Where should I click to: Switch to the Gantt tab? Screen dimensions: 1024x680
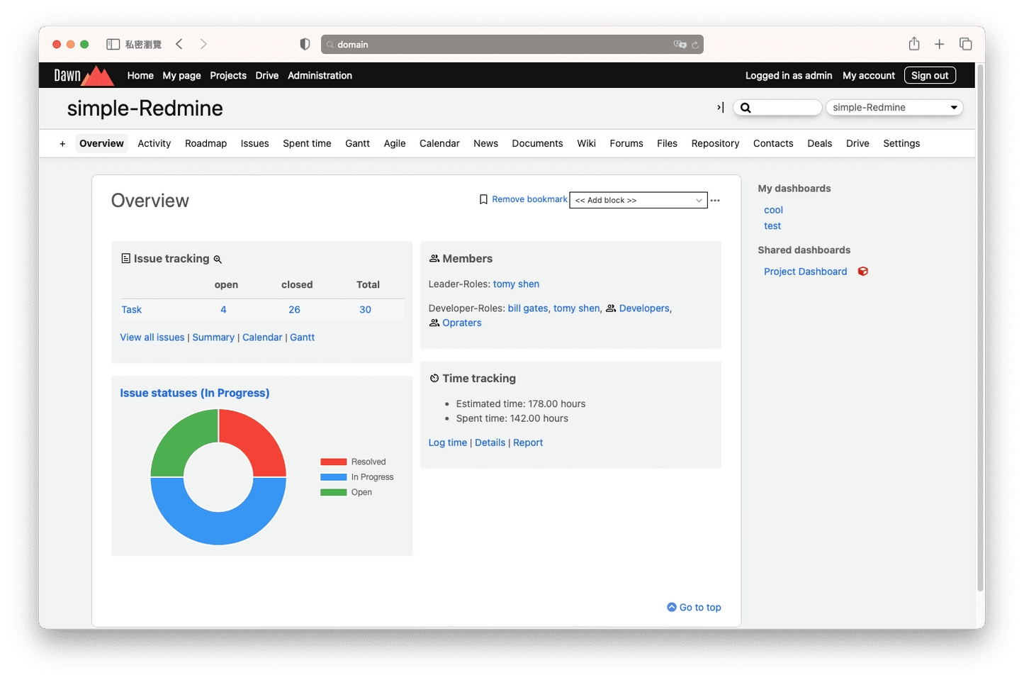[x=357, y=143]
